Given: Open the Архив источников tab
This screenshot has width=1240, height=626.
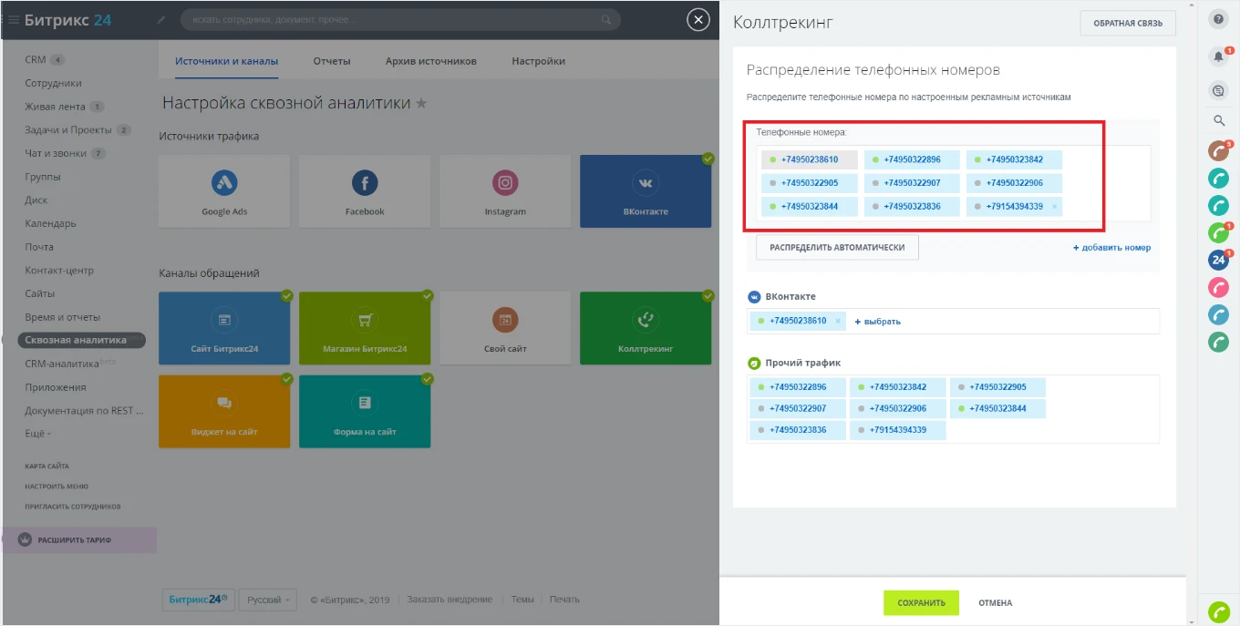Looking at the screenshot, I should 431,61.
